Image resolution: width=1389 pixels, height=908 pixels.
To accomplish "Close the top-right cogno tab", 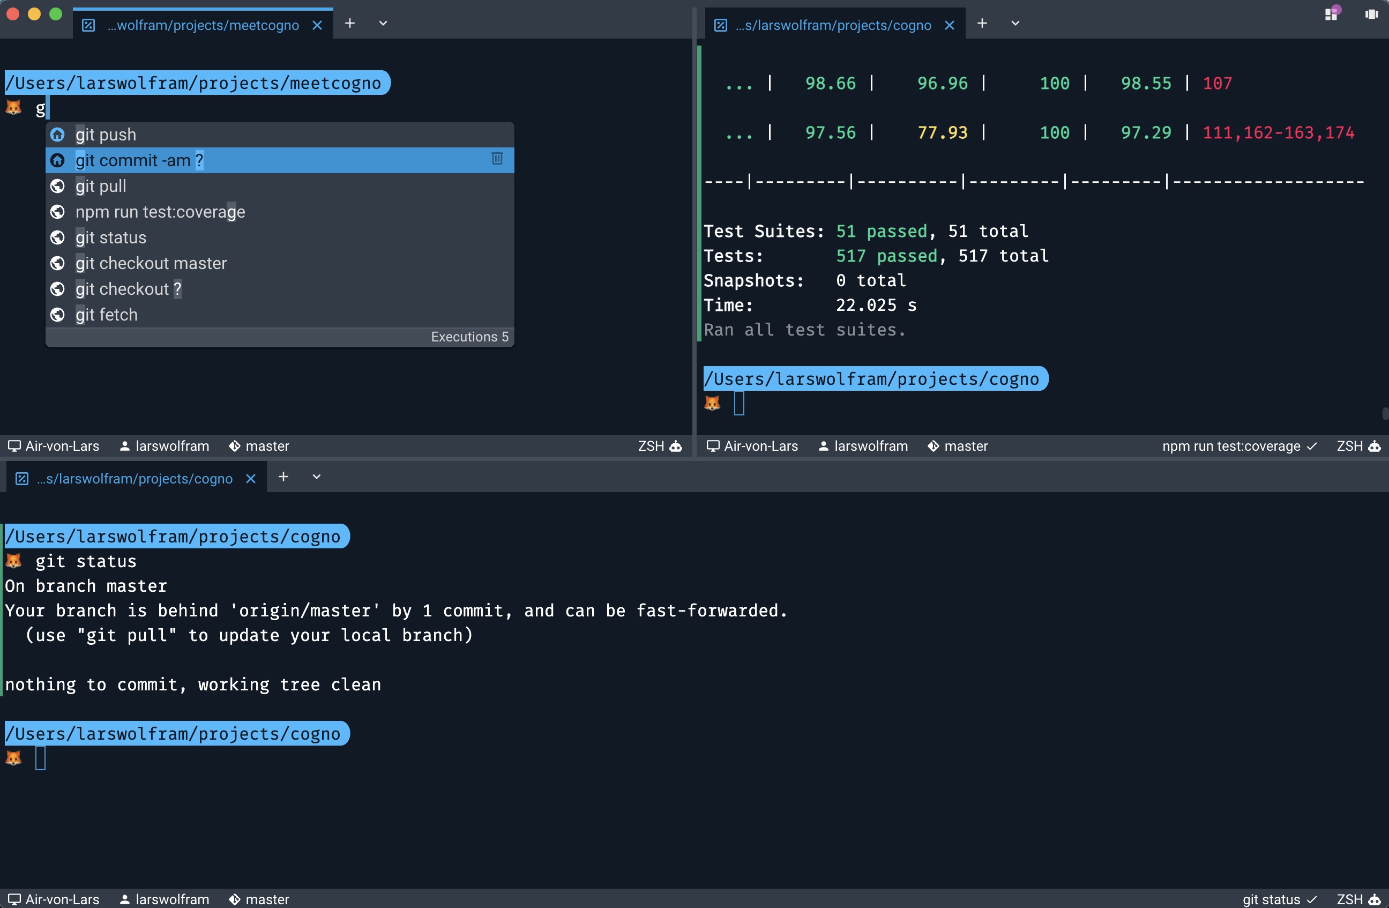I will coord(950,25).
